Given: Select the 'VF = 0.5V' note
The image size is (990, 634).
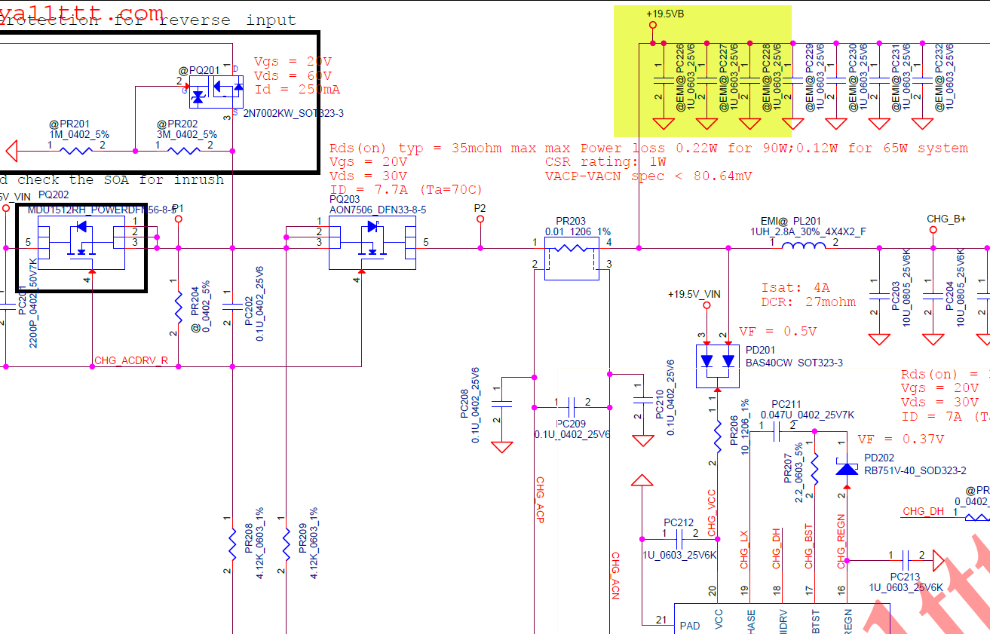Looking at the screenshot, I should 777,332.
